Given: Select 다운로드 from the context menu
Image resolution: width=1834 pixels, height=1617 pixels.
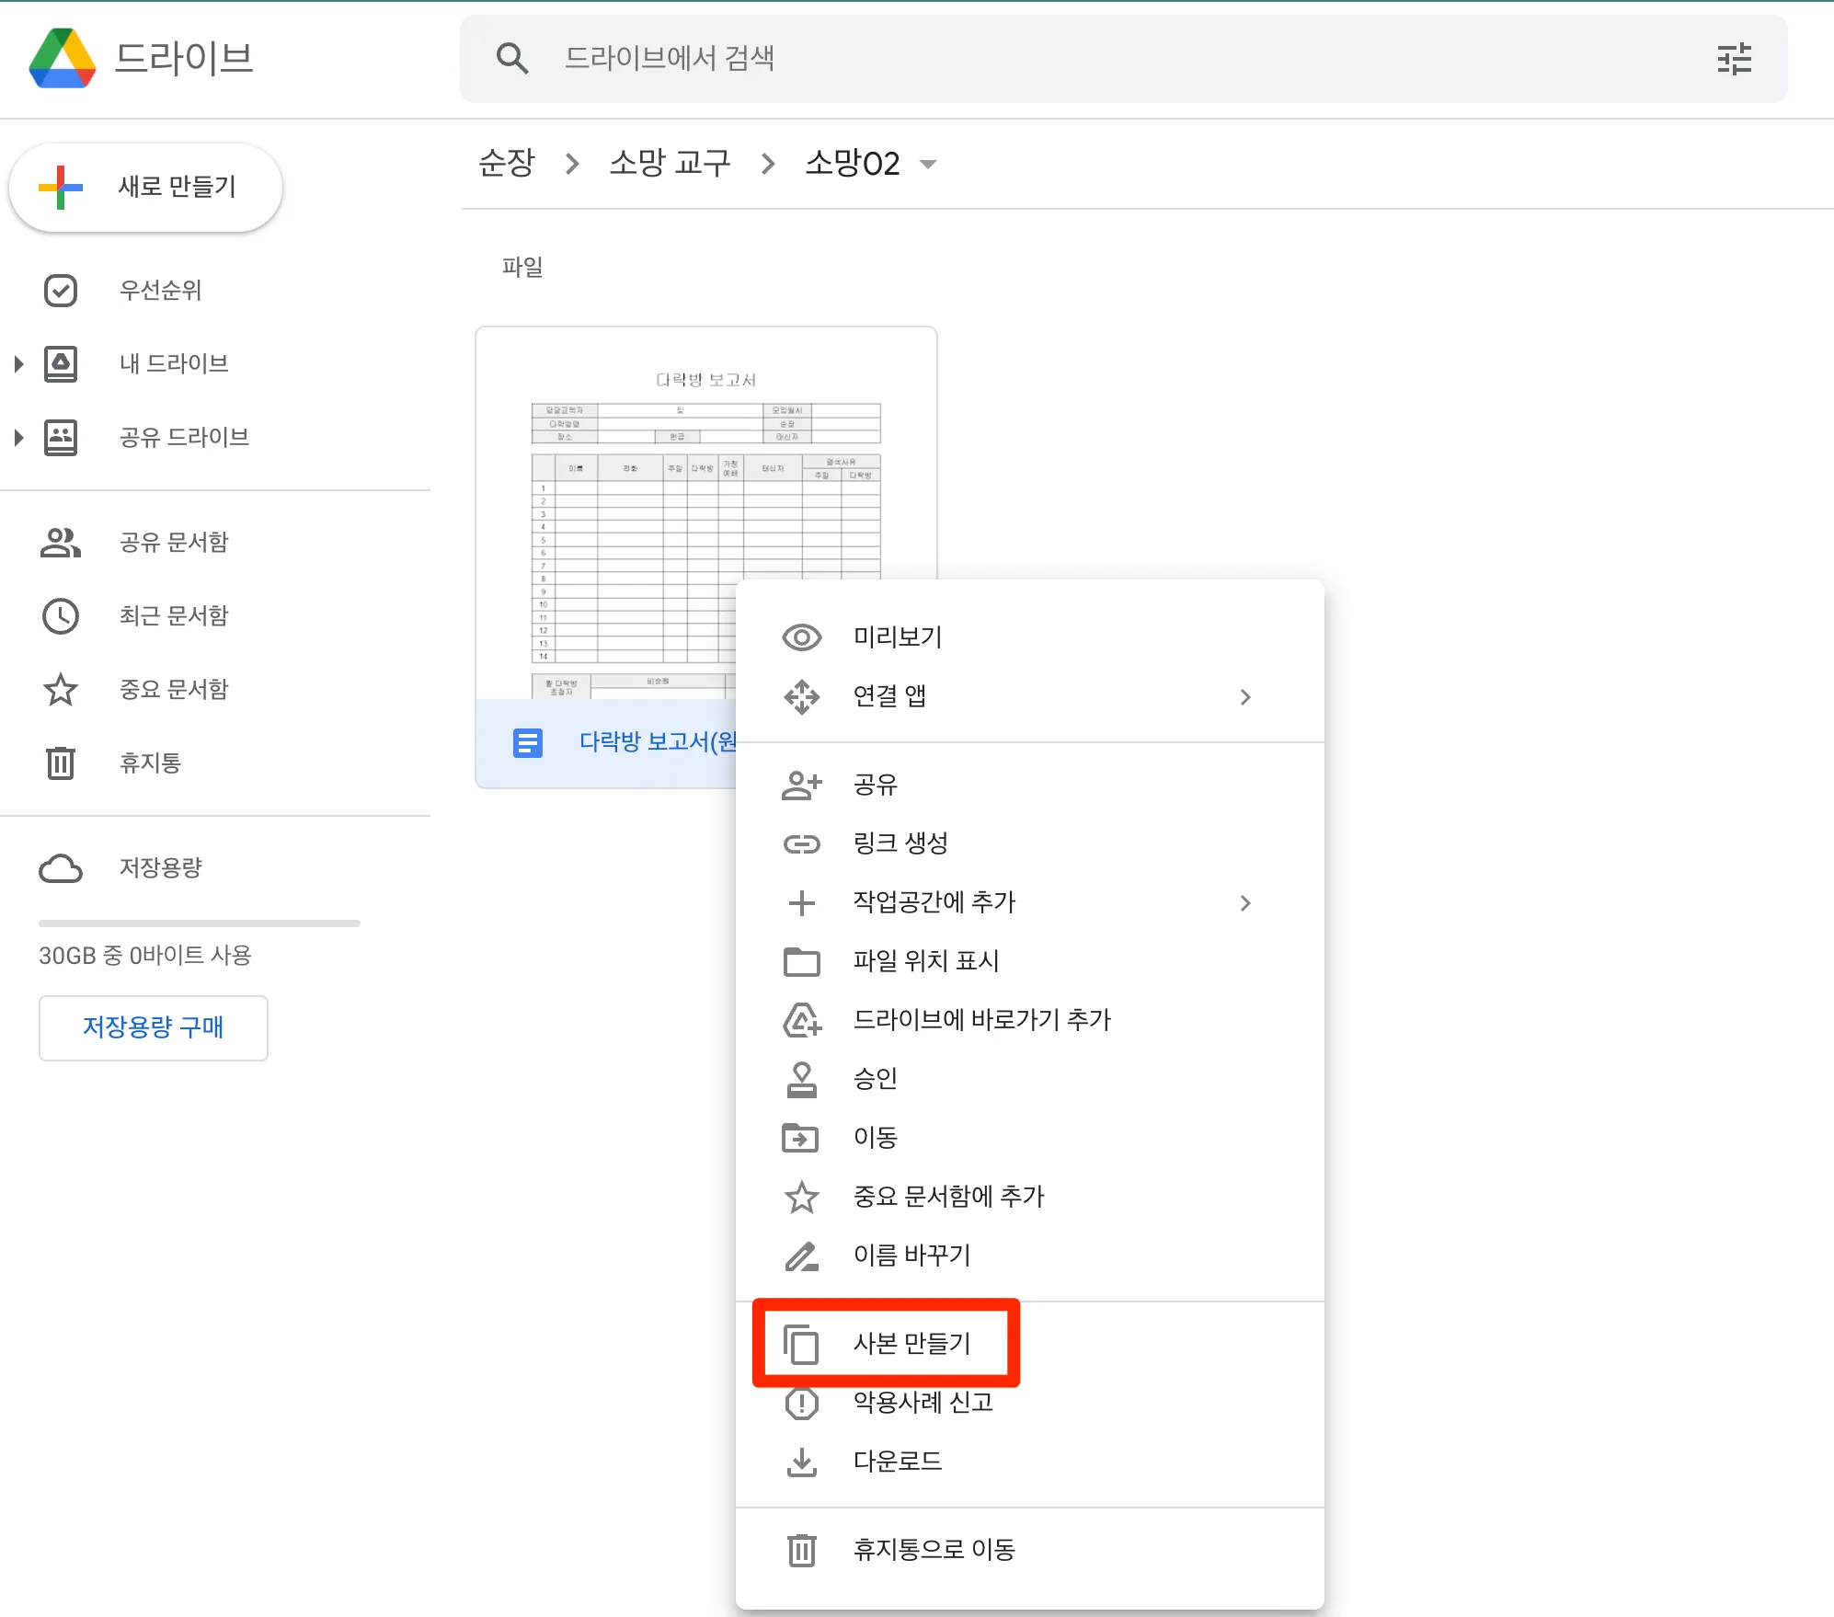Looking at the screenshot, I should [897, 1461].
